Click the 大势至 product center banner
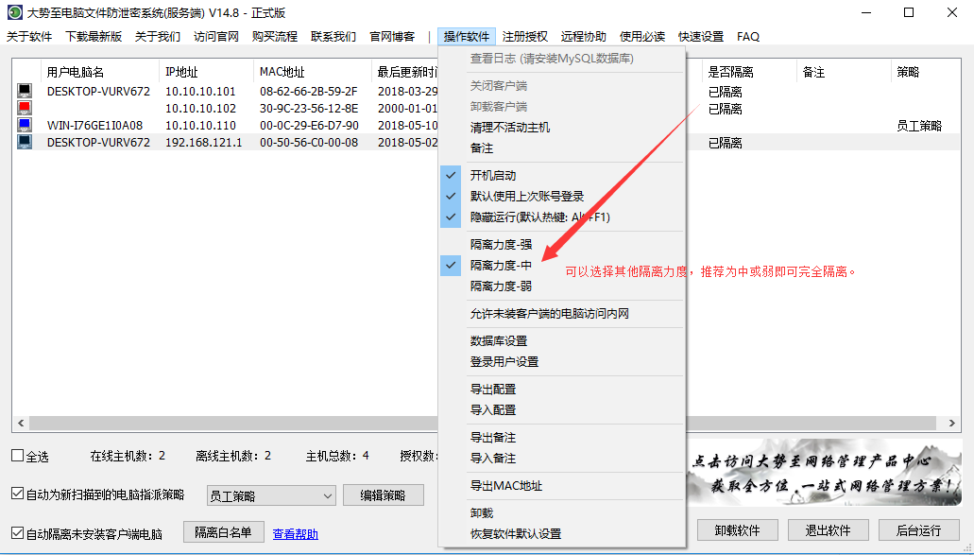Image resolution: width=974 pixels, height=555 pixels. [x=825, y=475]
